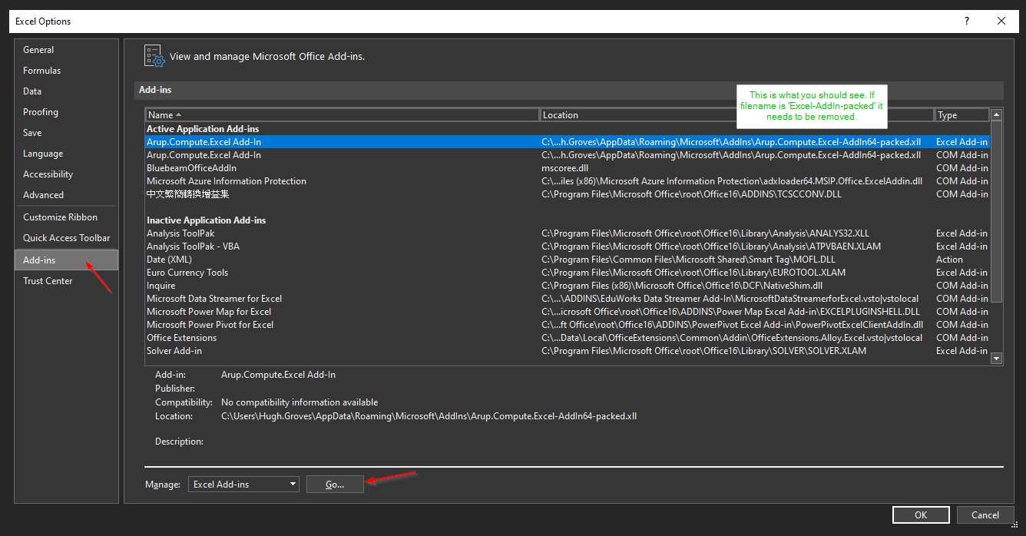Screen dimensions: 1026x536
Task: Click the Go... button
Action: click(335, 485)
